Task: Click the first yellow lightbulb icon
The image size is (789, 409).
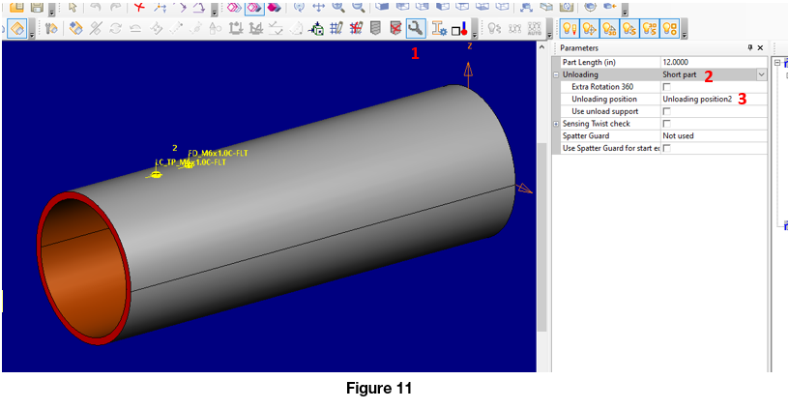Action: 570,28
